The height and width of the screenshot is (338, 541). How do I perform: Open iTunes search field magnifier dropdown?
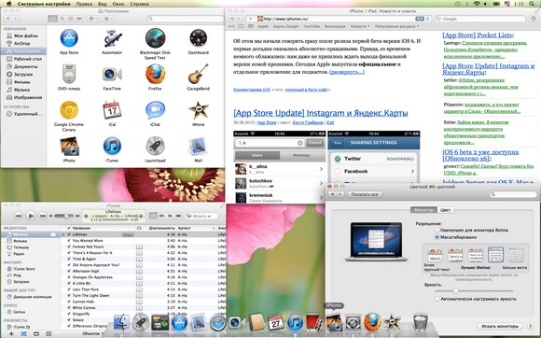coord(189,216)
